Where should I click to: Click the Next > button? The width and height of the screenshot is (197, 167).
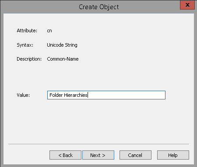click(x=98, y=155)
